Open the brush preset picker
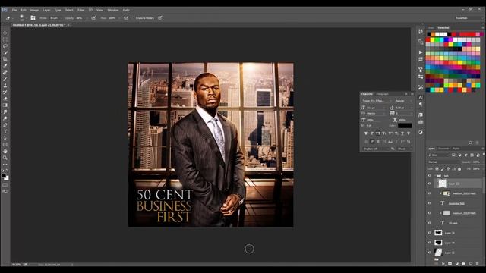Image resolution: width=486 pixels, height=273 pixels. point(22,18)
